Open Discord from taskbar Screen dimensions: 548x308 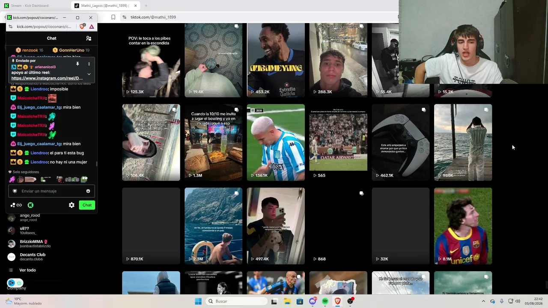[313, 301]
